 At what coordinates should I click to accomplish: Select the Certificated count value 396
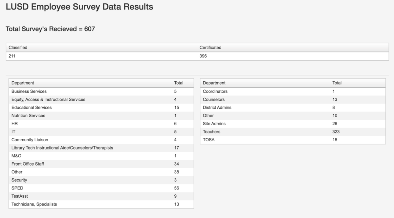point(203,56)
